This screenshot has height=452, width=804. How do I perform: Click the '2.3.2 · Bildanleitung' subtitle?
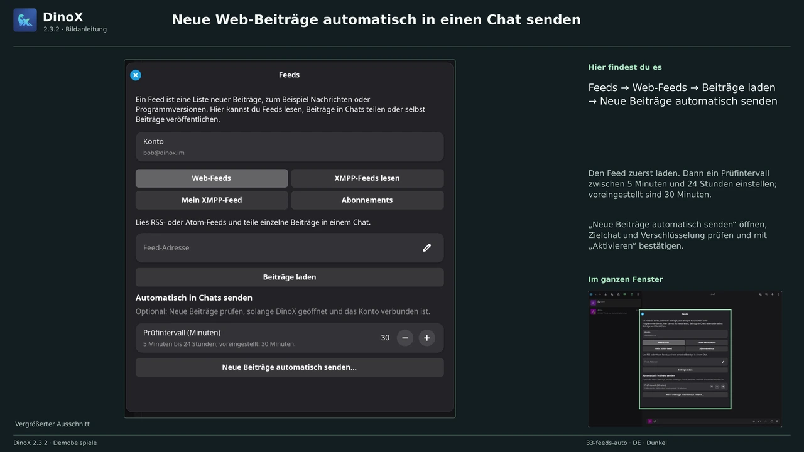(75, 30)
